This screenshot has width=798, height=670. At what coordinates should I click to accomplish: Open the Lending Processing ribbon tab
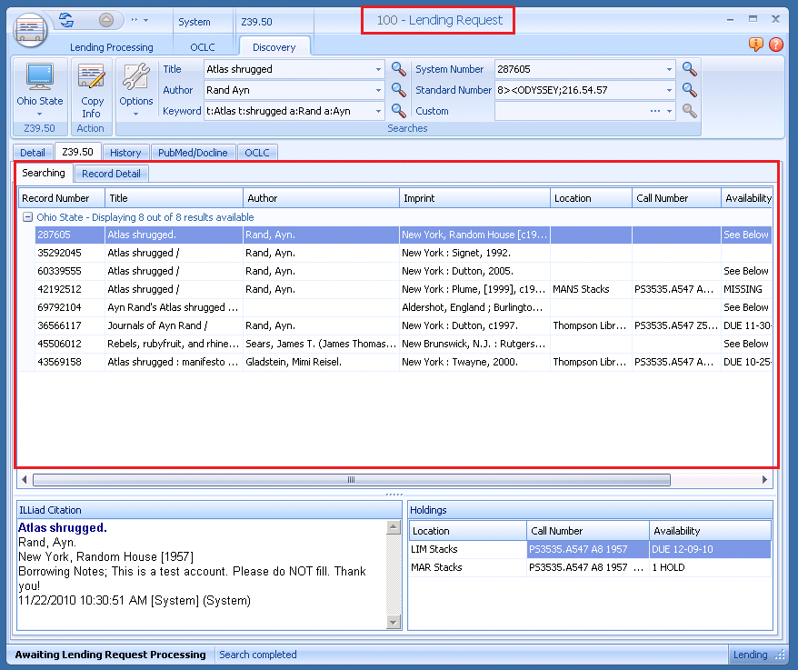coord(111,47)
